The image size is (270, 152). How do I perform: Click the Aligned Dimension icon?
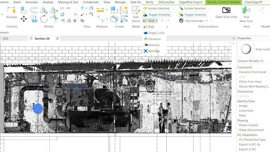click(x=100, y=19)
